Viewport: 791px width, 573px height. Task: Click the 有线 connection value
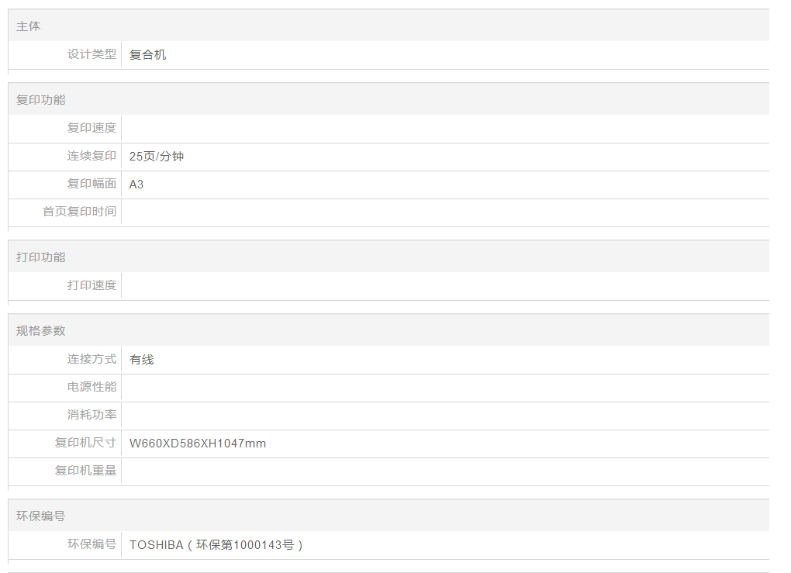(142, 360)
